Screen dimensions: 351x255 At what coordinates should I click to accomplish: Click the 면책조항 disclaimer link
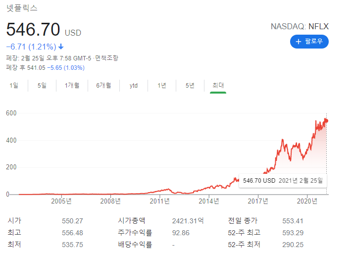tap(106, 58)
